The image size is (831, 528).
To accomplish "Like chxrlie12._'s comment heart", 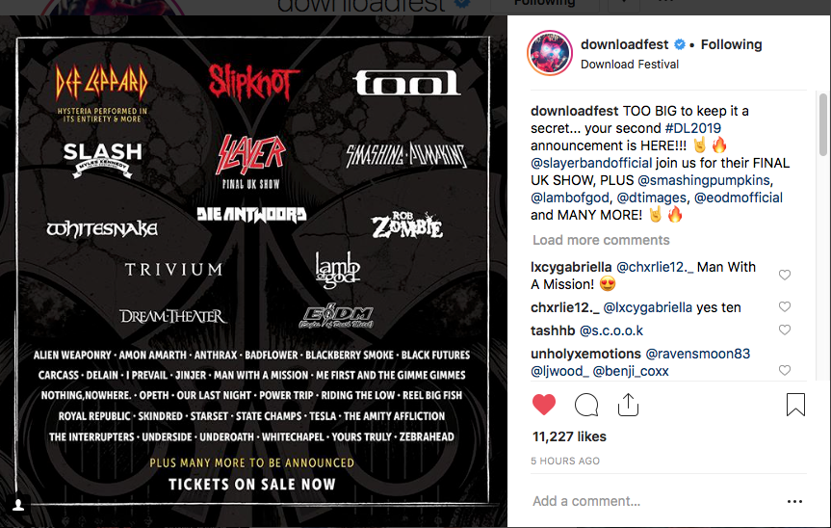I will pos(785,306).
